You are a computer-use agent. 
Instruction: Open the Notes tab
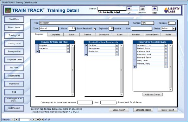tap(168, 34)
